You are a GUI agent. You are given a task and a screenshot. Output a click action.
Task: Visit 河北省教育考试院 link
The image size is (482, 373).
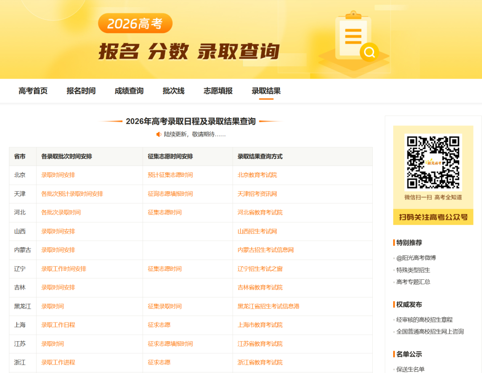point(260,213)
